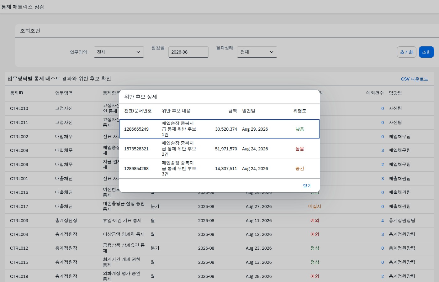Open exception count 3 for CTRL008
Screen dimensions: 439x282
383,150
